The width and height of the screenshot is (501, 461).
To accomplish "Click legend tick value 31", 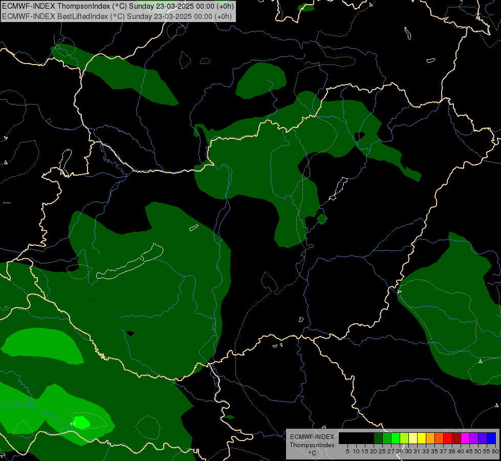I will coord(417,451).
